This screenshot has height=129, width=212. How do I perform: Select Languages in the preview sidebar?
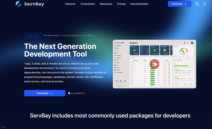pos(118,58)
